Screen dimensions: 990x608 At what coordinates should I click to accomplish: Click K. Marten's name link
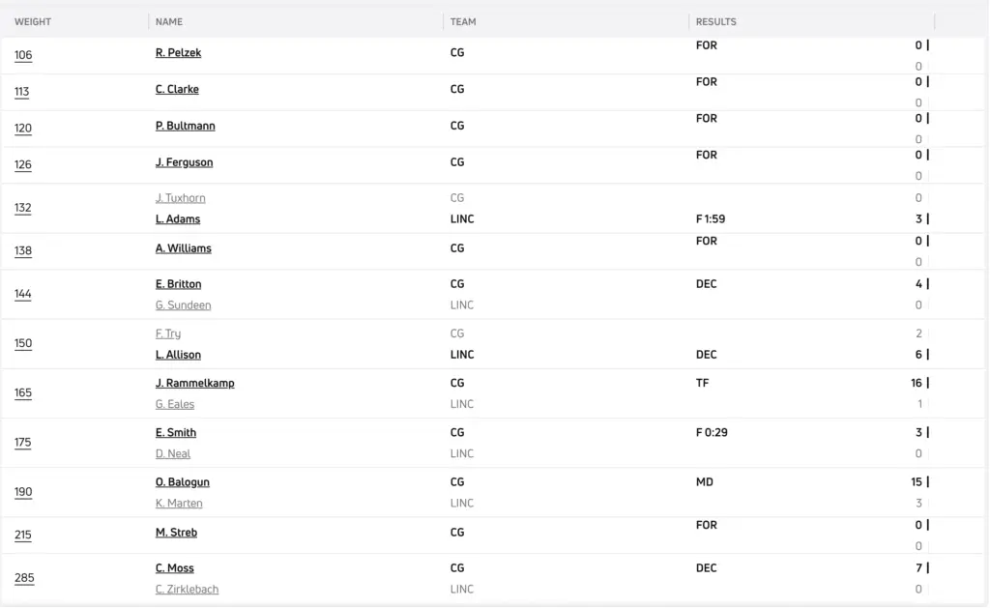179,504
